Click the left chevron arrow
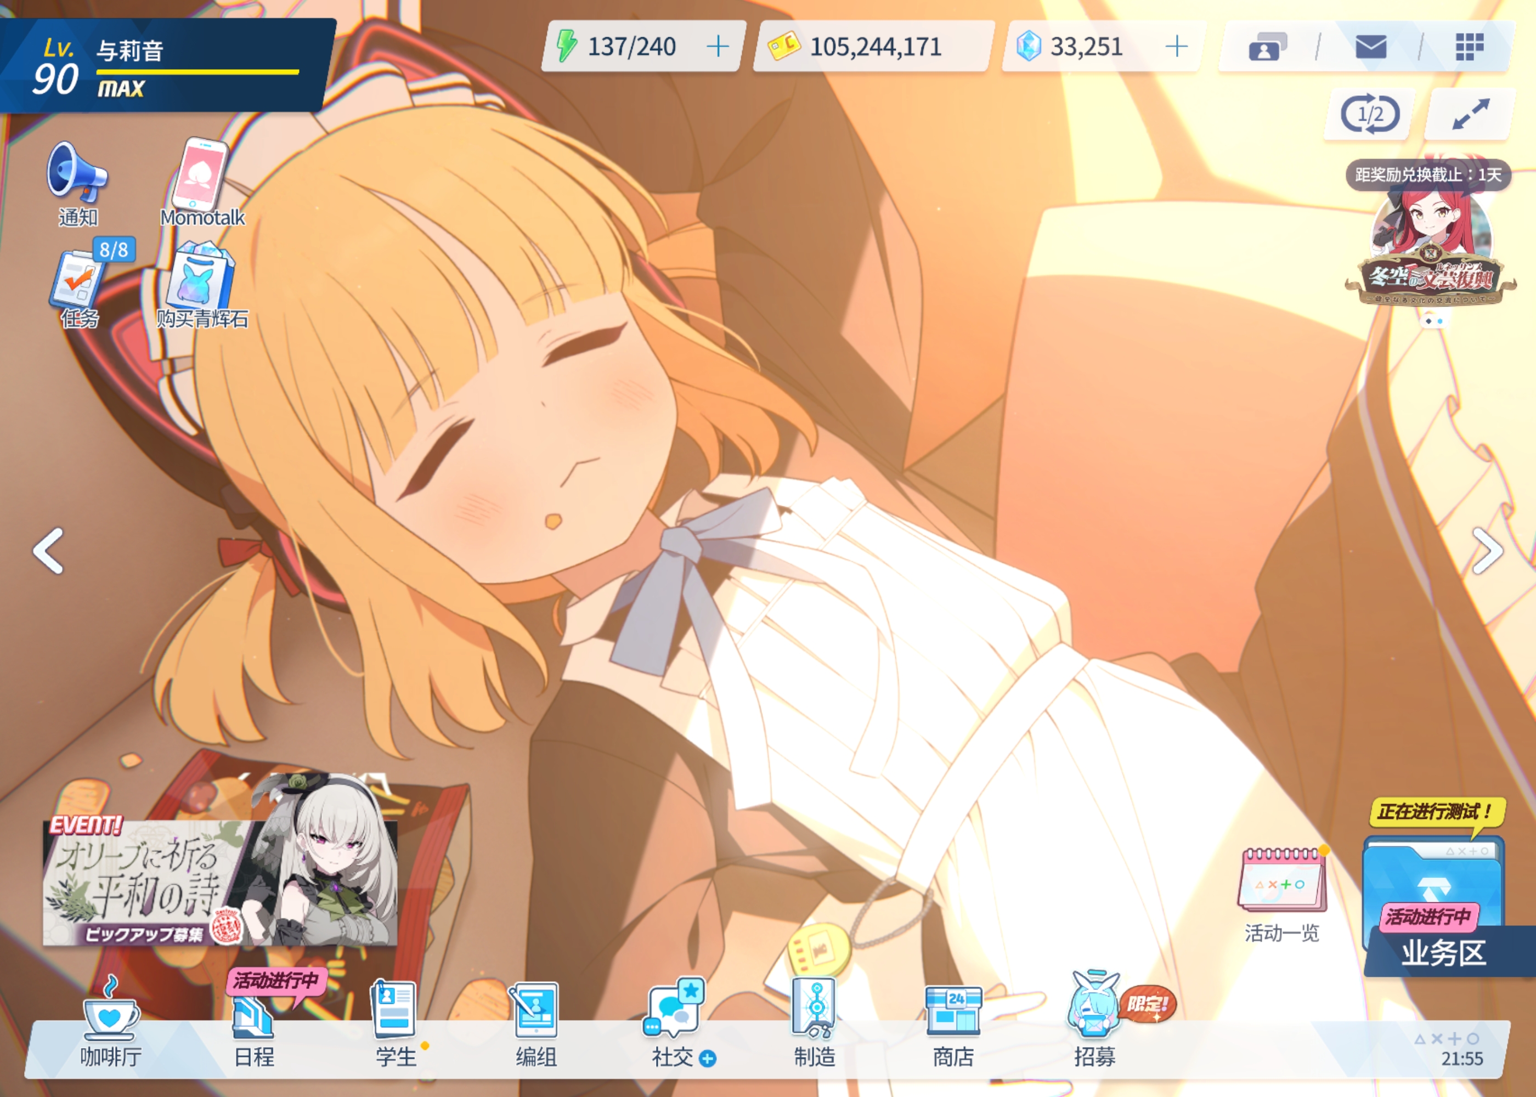1536x1097 pixels. tap(49, 551)
